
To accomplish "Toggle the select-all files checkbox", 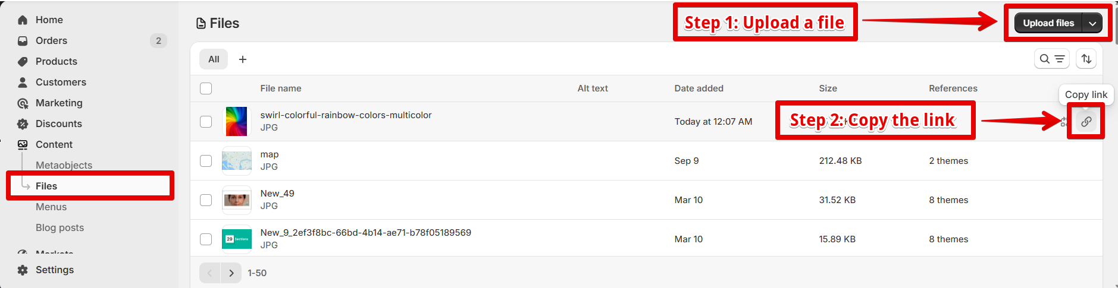I will tap(206, 88).
